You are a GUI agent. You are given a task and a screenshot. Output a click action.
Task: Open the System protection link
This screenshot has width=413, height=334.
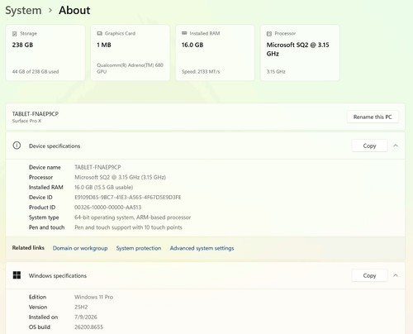(x=139, y=248)
